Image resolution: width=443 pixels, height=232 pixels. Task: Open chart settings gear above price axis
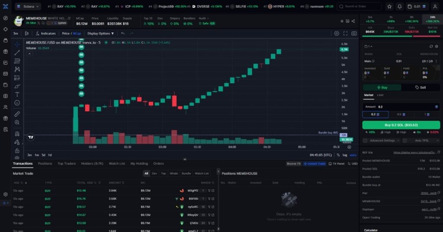click(337, 33)
